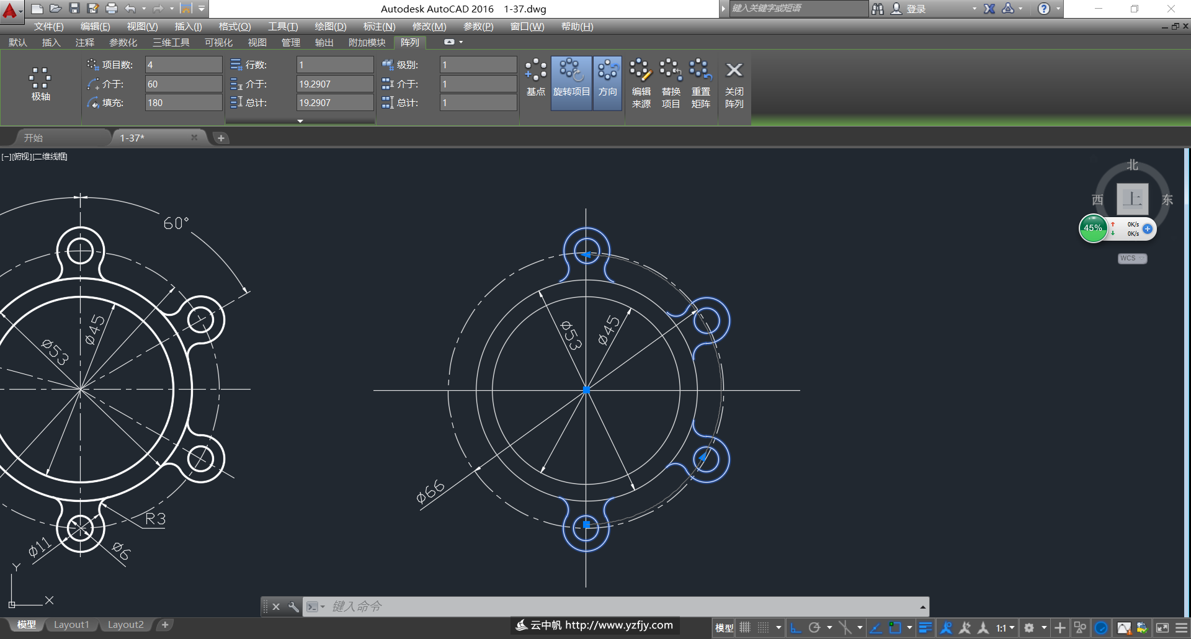Toggle 2D Object Snap in status bar
The width and height of the screenshot is (1191, 639).
pos(895,628)
